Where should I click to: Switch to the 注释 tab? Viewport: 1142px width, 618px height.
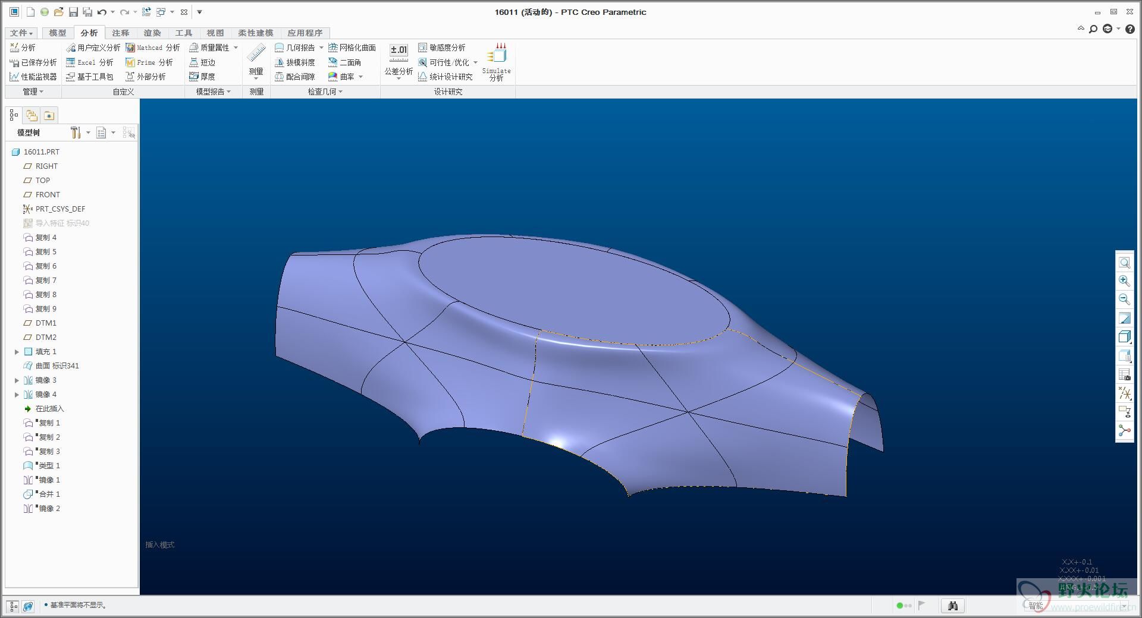121,33
